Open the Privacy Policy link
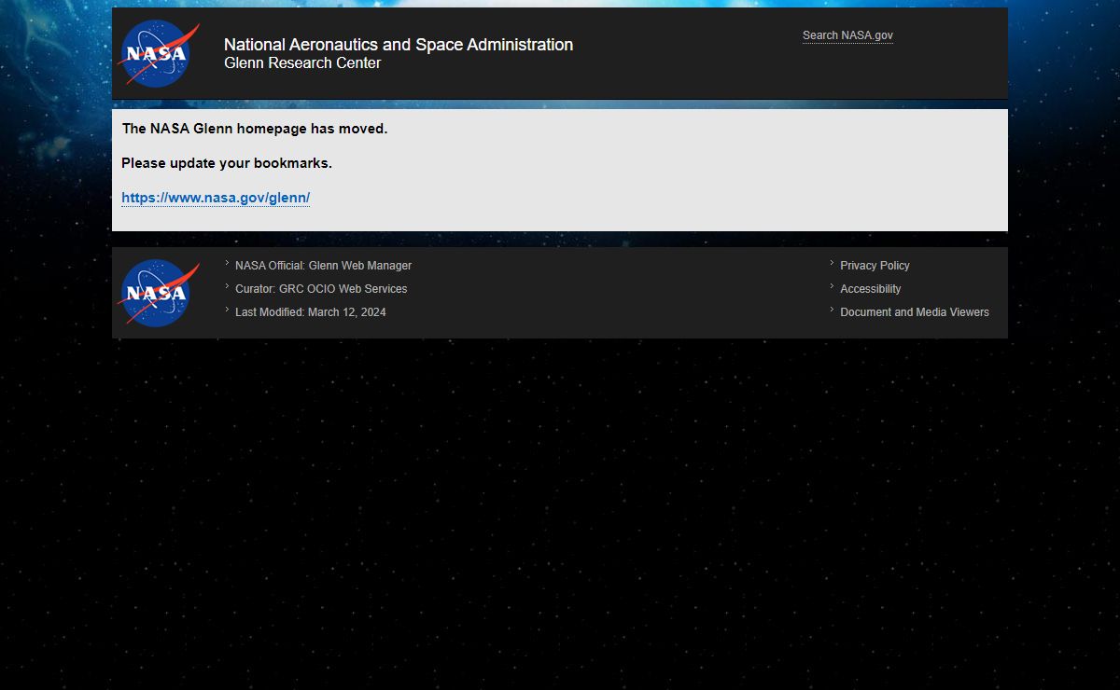The height and width of the screenshot is (690, 1120). coord(875,266)
